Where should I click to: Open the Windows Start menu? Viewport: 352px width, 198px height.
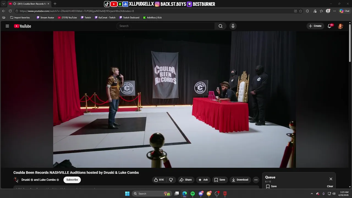(x=127, y=194)
